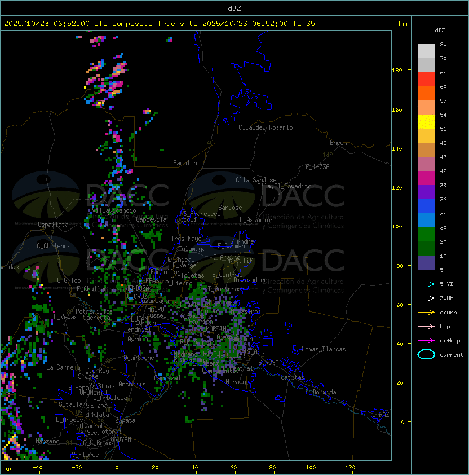Click the 'Manzano' map label
The image size is (469, 475).
[47, 441]
